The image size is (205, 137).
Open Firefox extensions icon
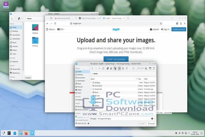[x=181, y=23]
